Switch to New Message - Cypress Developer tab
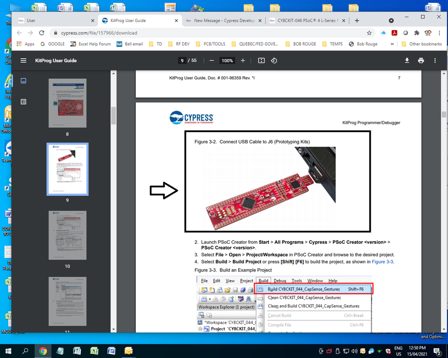The image size is (448, 358). [224, 21]
